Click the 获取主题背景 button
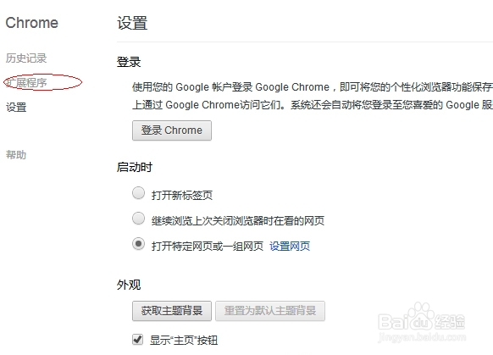This screenshot has width=493, height=355. pos(172,311)
